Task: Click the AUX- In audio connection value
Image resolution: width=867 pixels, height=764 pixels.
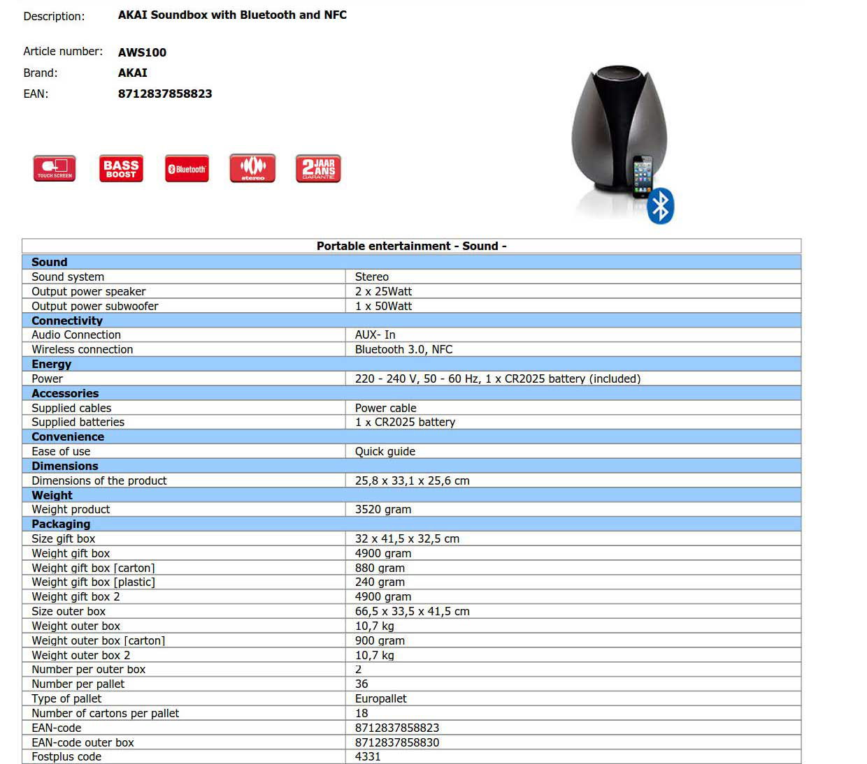Action: tap(375, 335)
